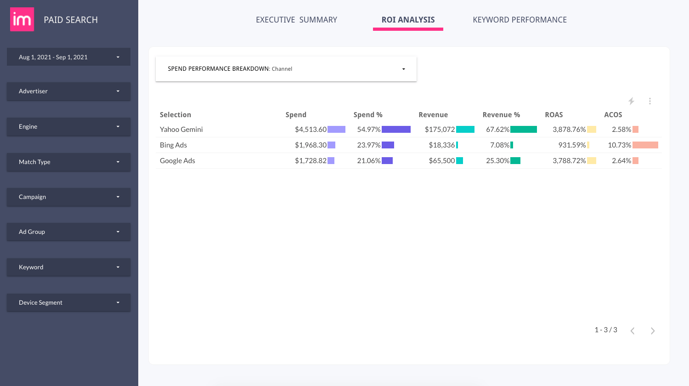This screenshot has width=689, height=386.
Task: Select the Yahoo Gemini row in the table
Action: coord(181,129)
